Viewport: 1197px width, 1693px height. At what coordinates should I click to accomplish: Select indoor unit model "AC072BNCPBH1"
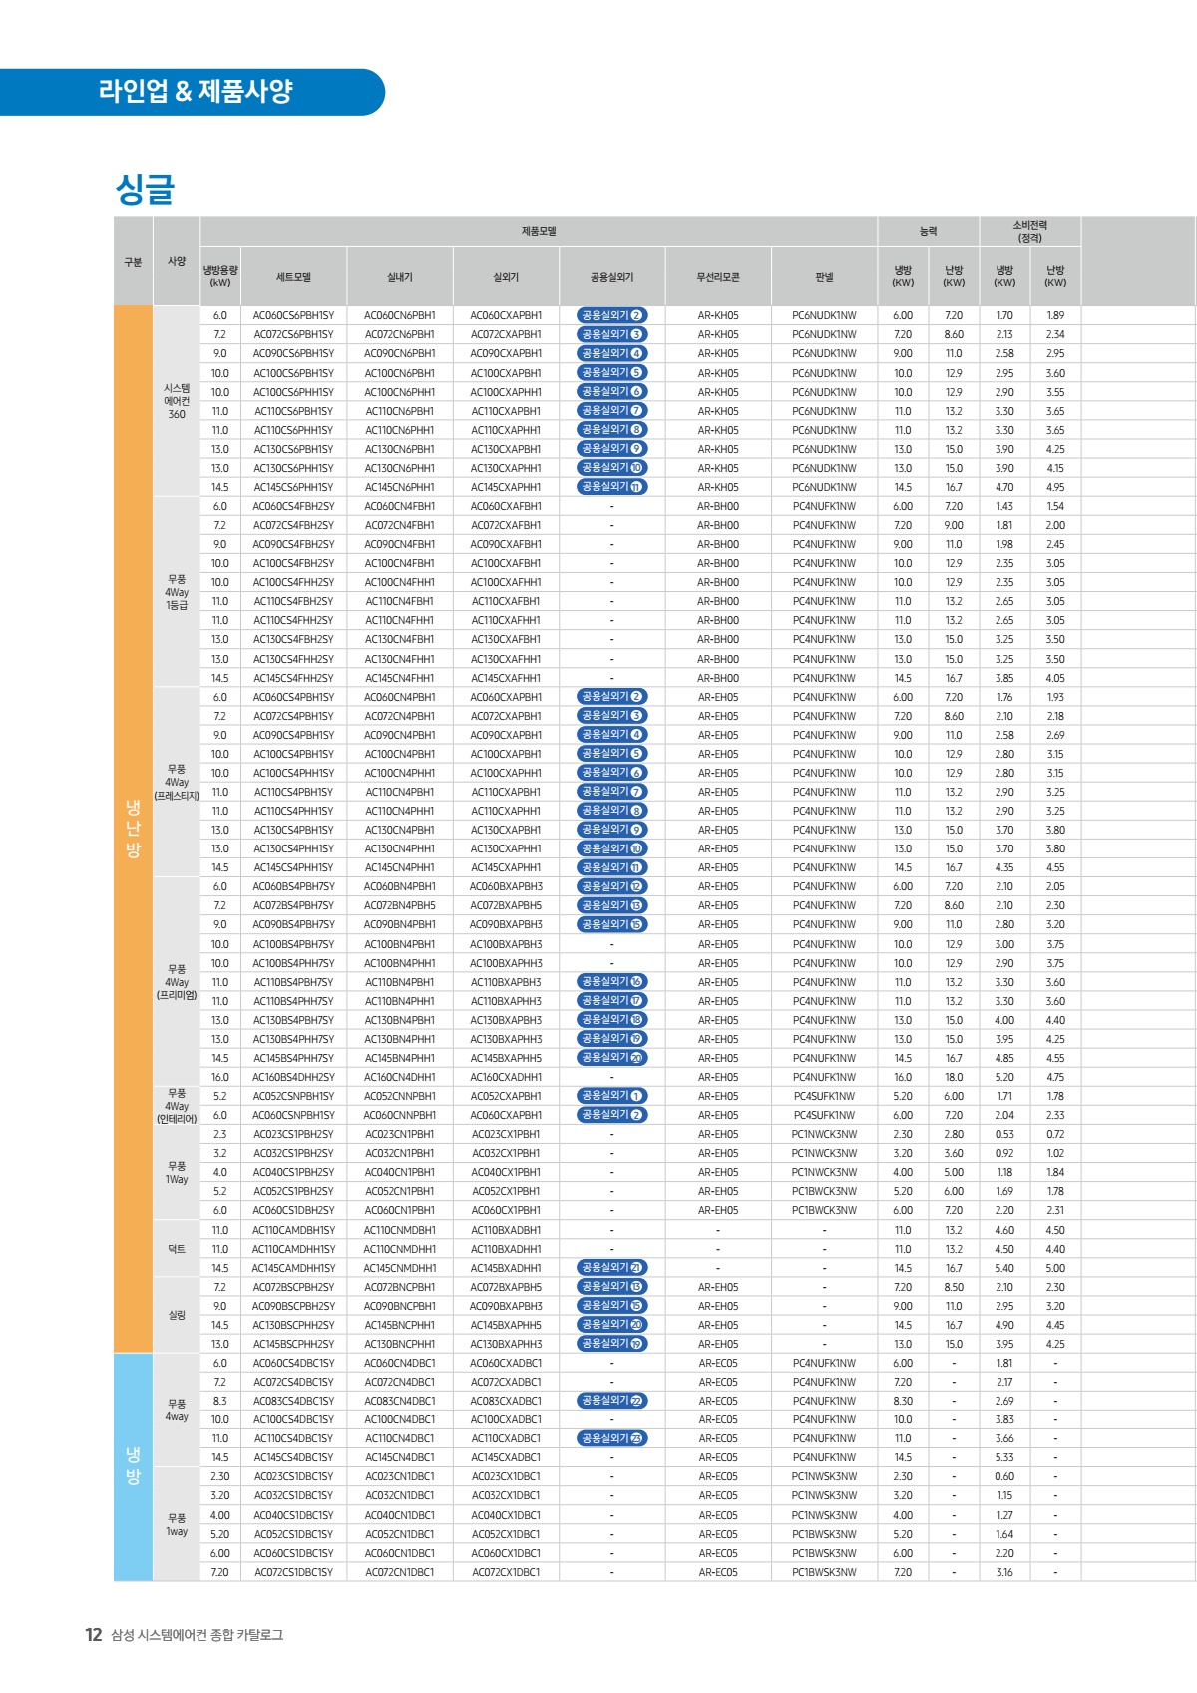tap(400, 1287)
